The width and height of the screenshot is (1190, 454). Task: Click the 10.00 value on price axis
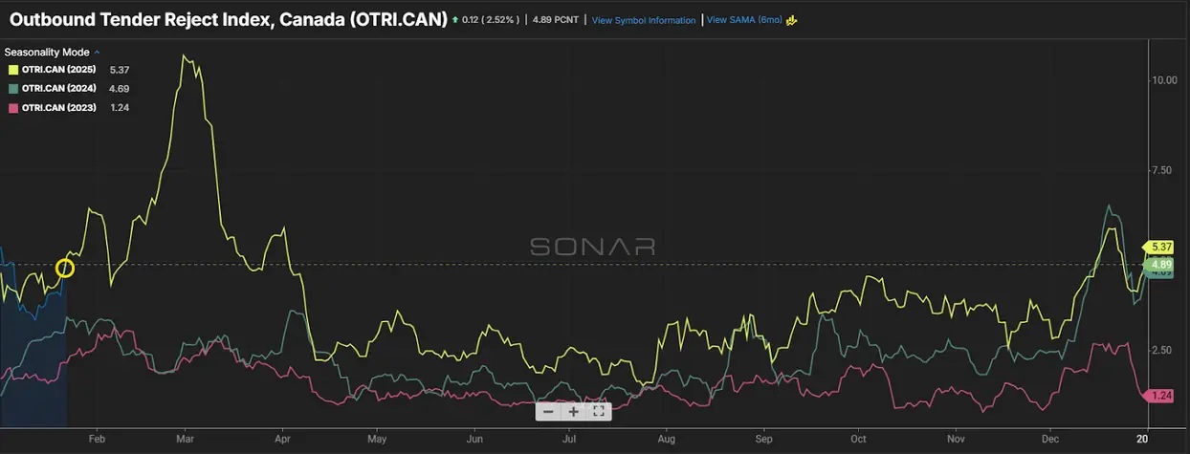(x=1163, y=80)
